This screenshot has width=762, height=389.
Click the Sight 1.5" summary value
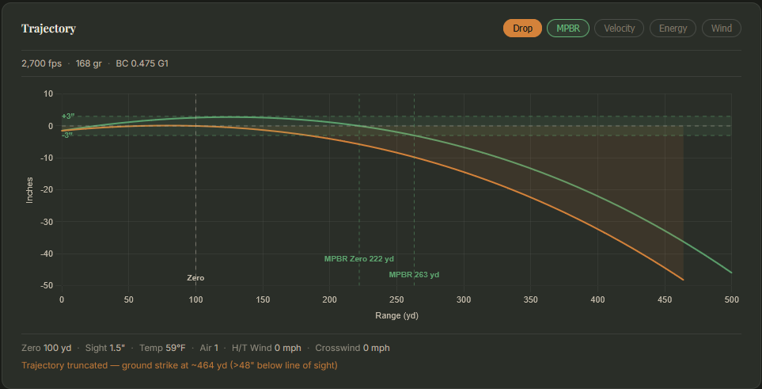pos(105,348)
